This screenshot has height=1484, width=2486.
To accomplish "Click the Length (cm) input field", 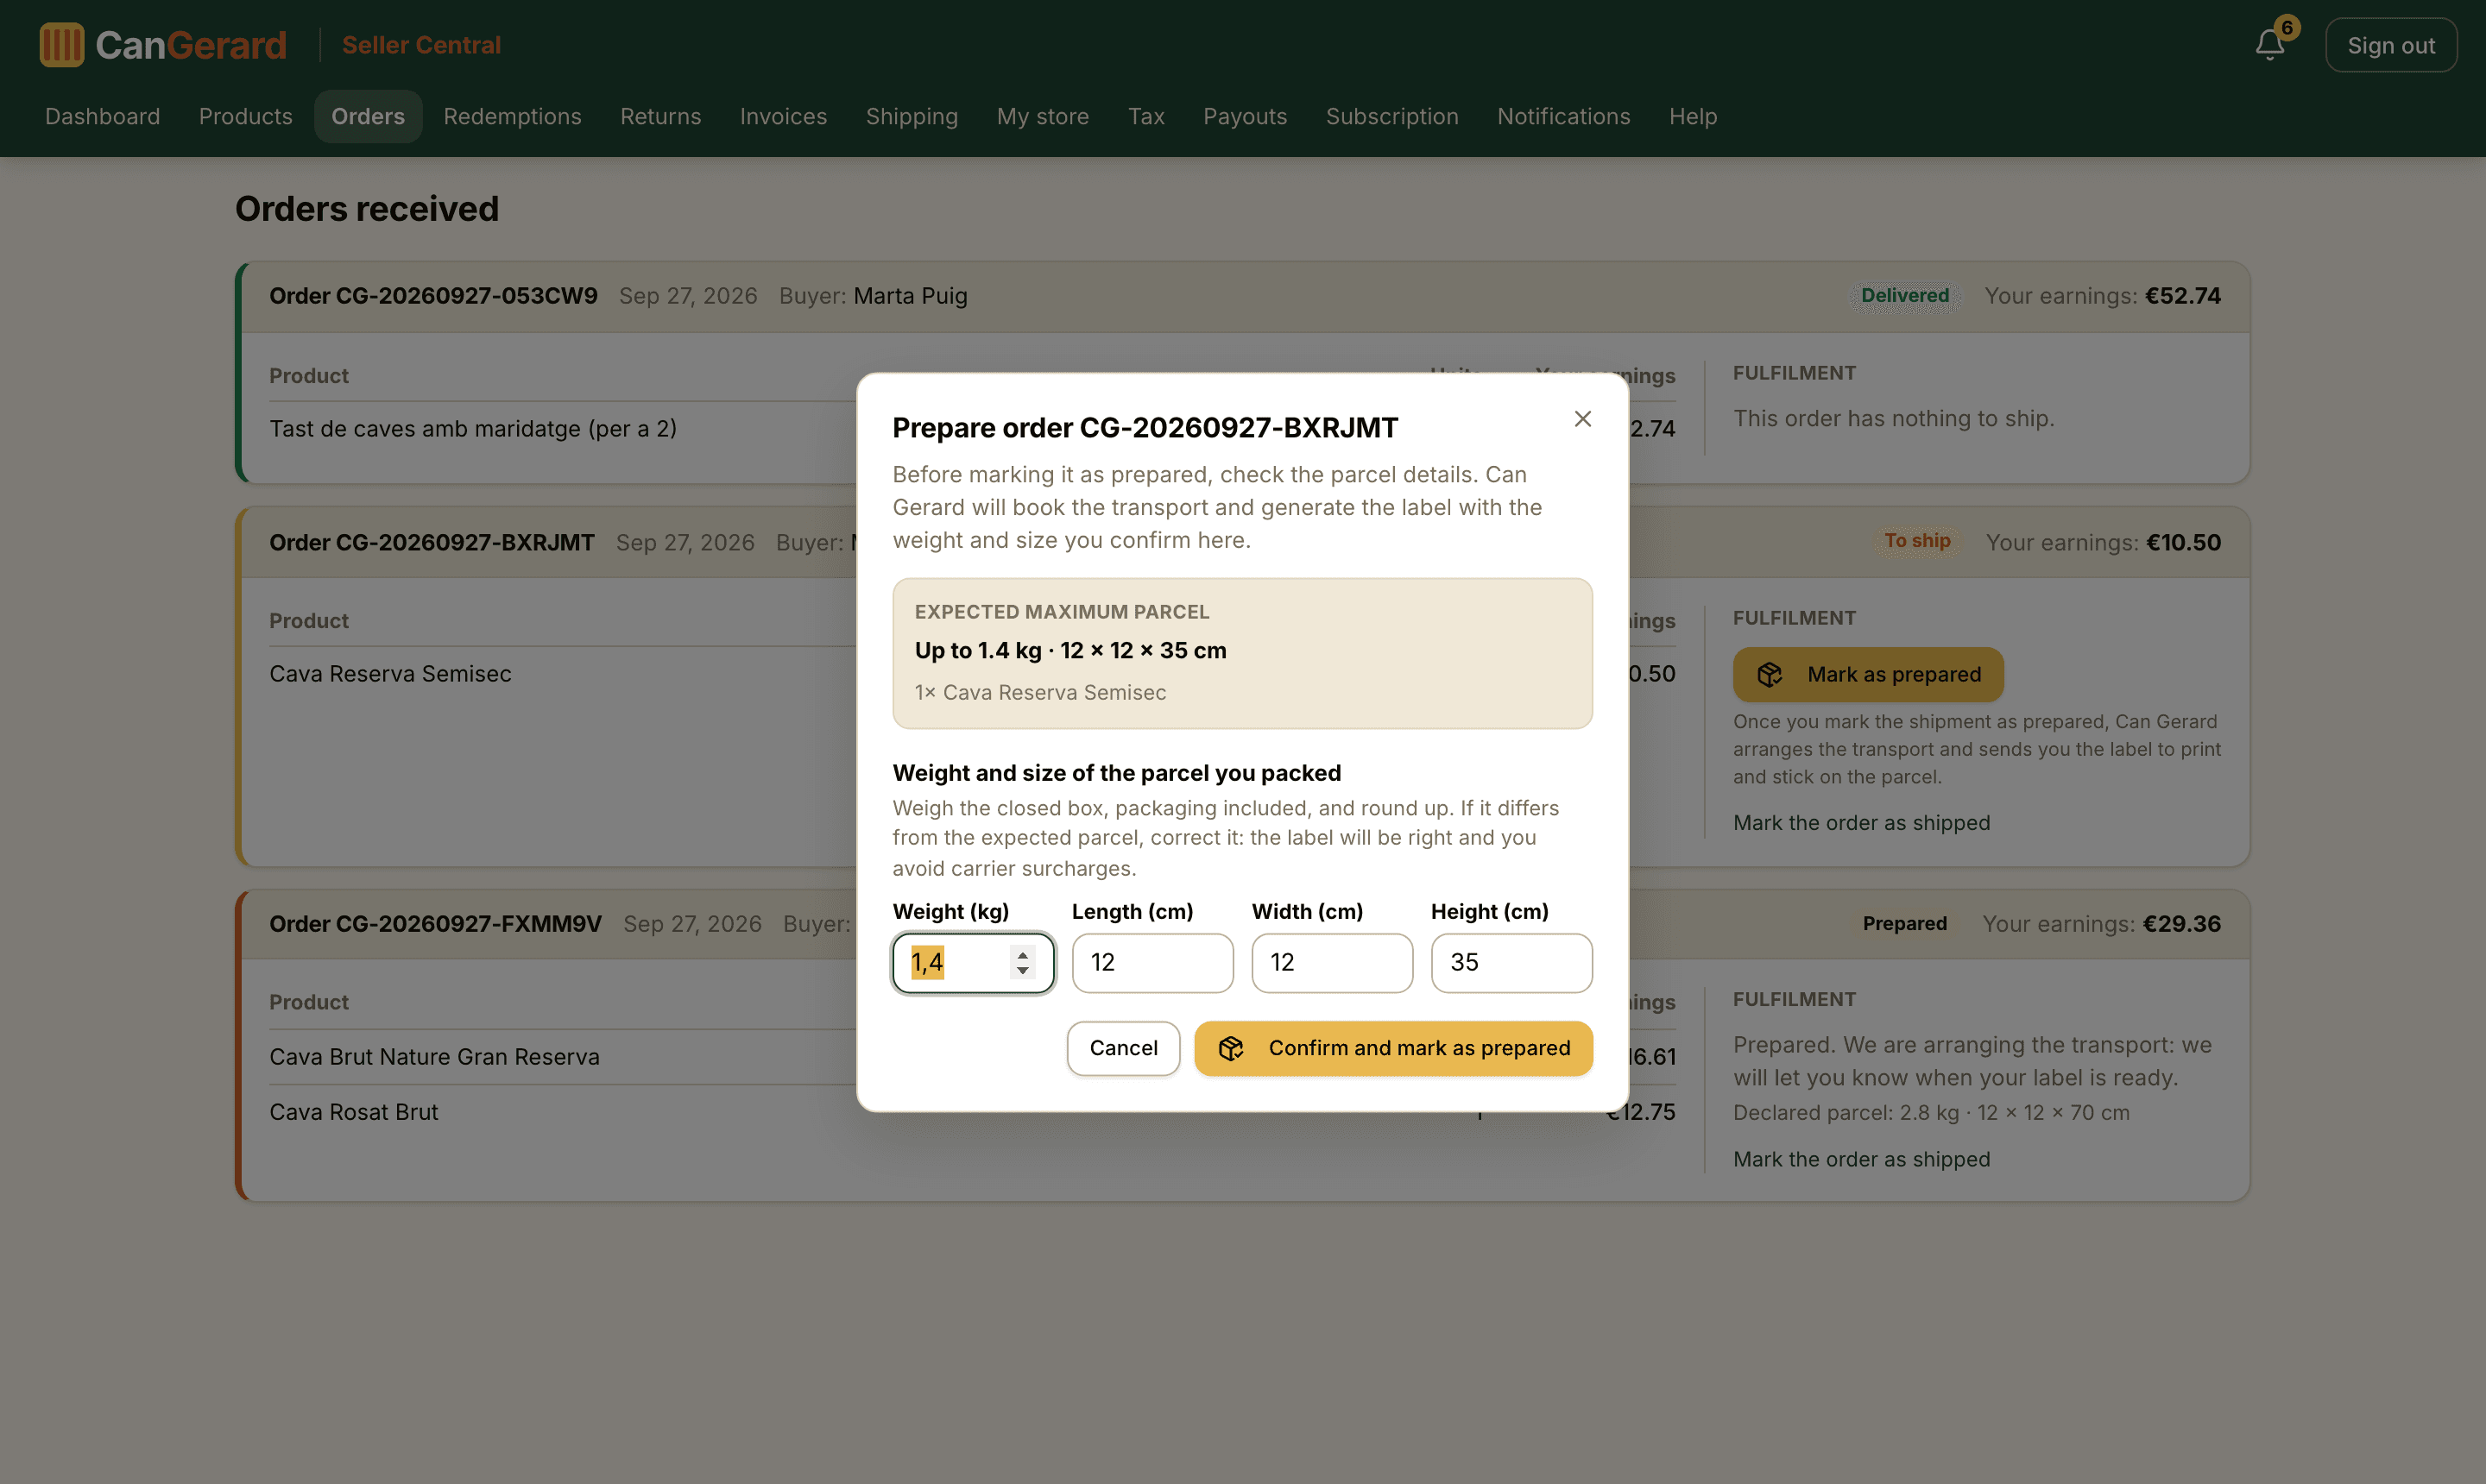I will [x=1152, y=963].
